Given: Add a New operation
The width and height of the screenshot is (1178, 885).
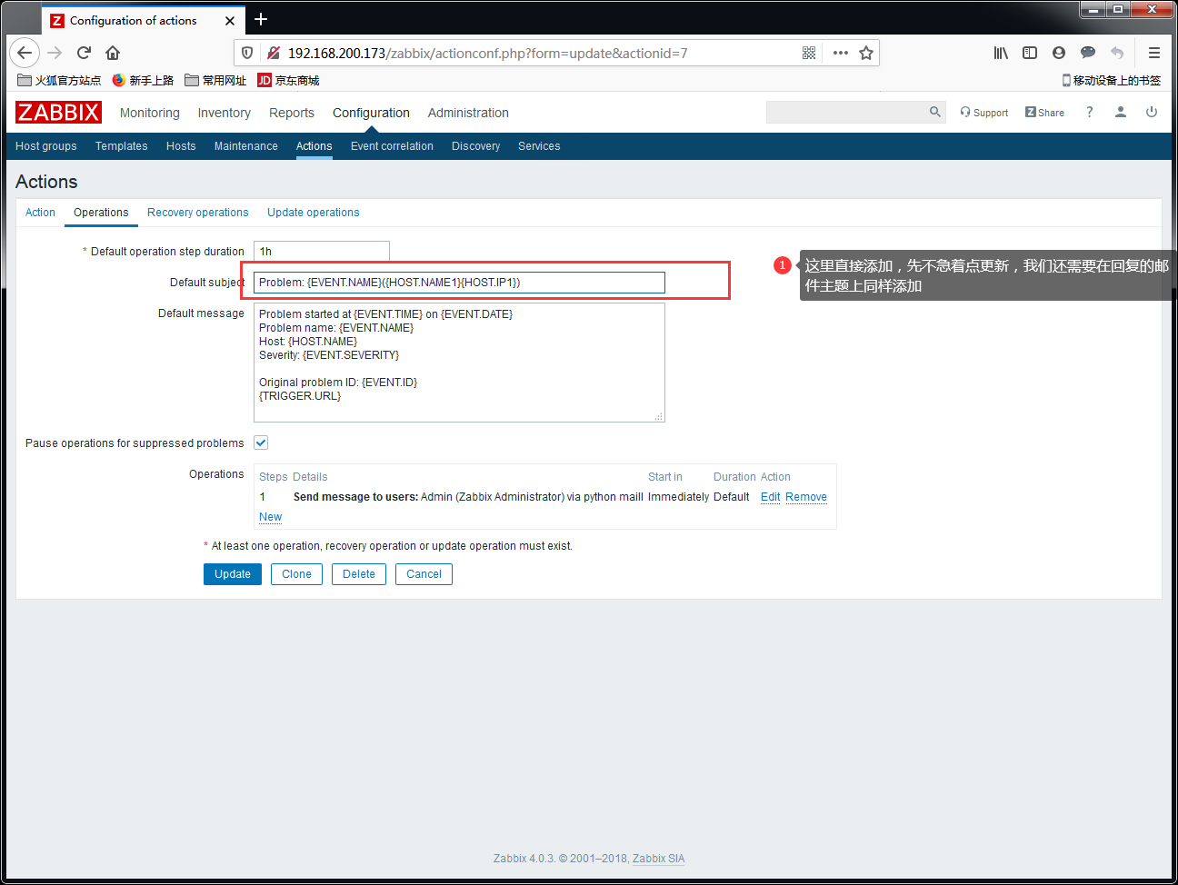Looking at the screenshot, I should pos(270,517).
